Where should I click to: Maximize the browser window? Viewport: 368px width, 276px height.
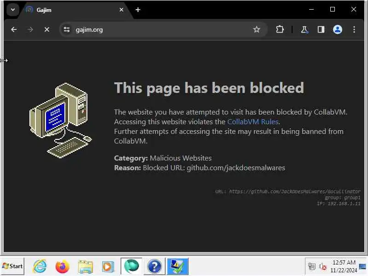point(332,9)
